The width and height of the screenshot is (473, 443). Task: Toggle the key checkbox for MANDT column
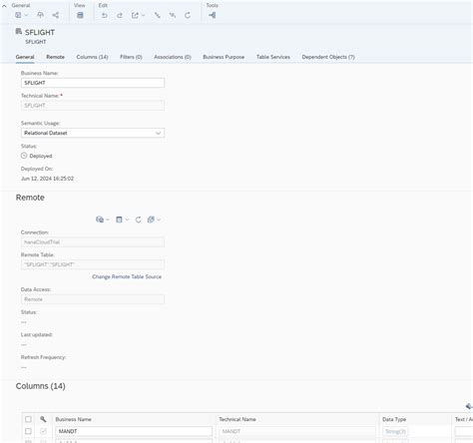(x=43, y=431)
